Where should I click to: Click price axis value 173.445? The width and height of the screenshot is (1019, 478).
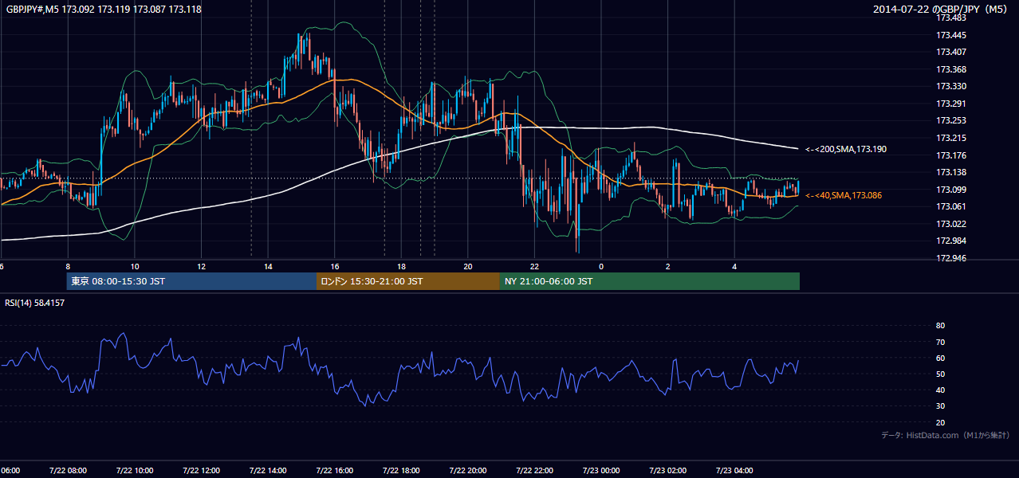coord(951,35)
